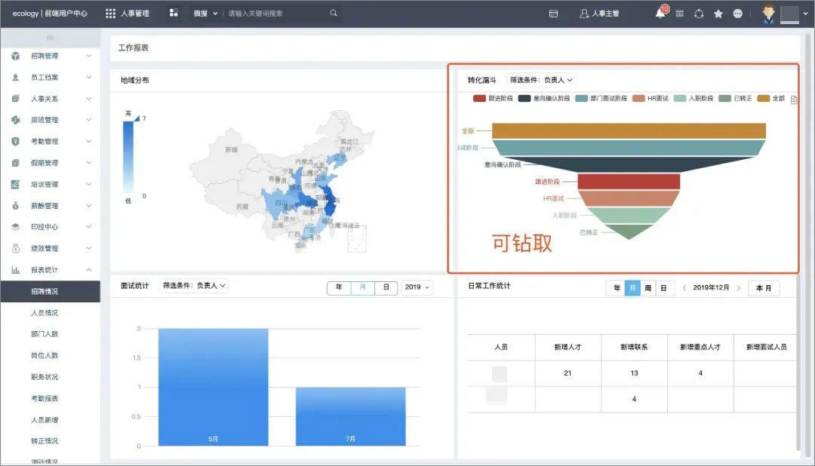This screenshot has height=466, width=815.
Task: Click the more options (...) icon in top bar
Action: click(738, 13)
